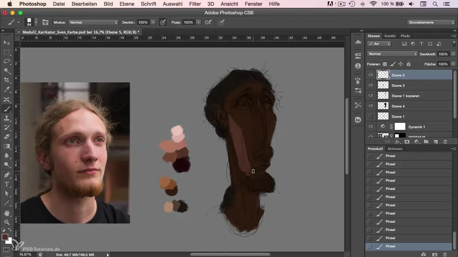Select the Clone Stamp tool

6,118
